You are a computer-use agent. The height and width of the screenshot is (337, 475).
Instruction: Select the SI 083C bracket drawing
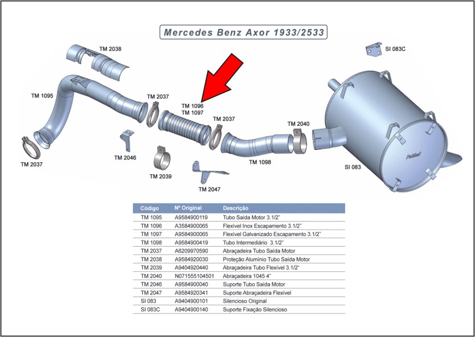[374, 49]
